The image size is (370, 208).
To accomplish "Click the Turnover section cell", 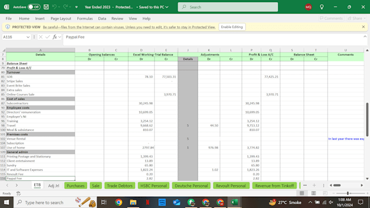I will [40, 72].
